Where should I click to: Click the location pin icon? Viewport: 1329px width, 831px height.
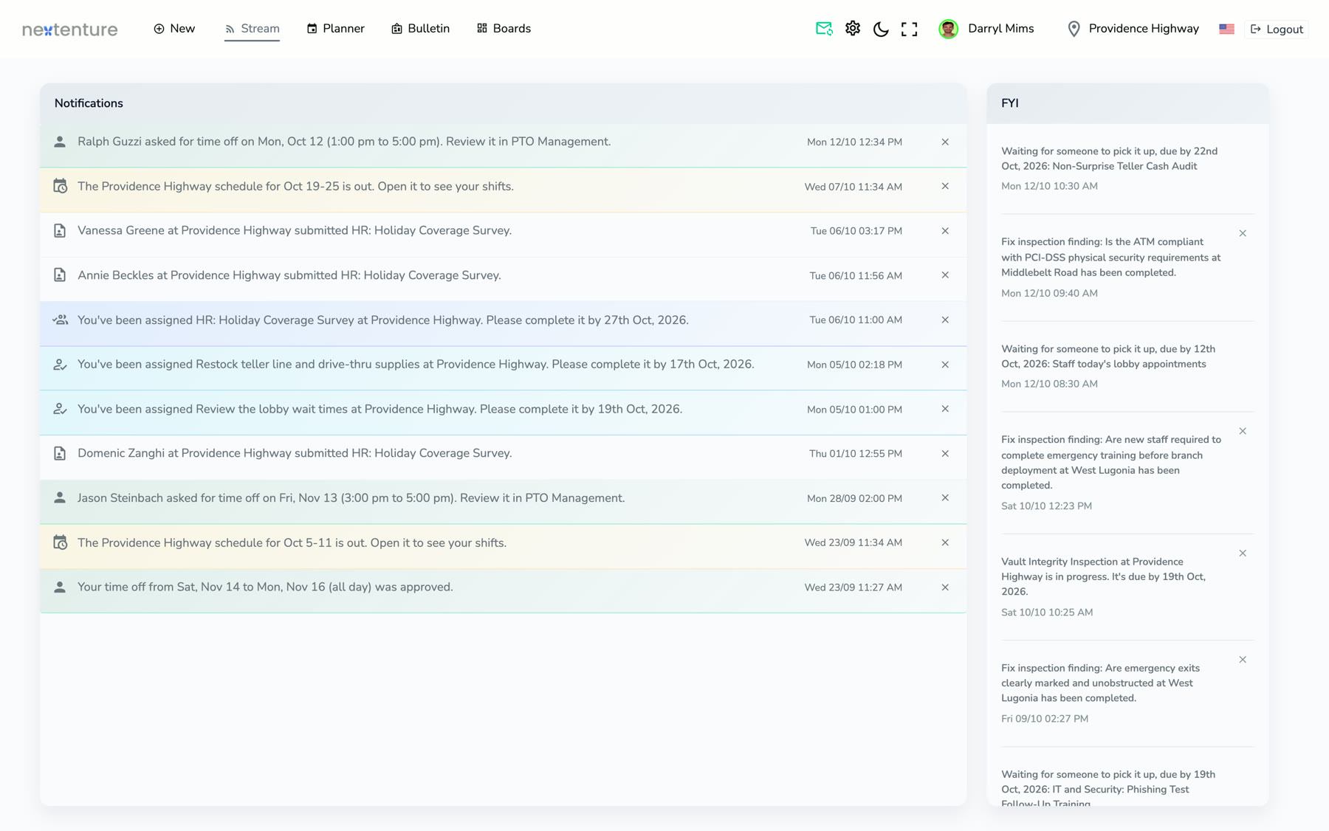[1074, 29]
